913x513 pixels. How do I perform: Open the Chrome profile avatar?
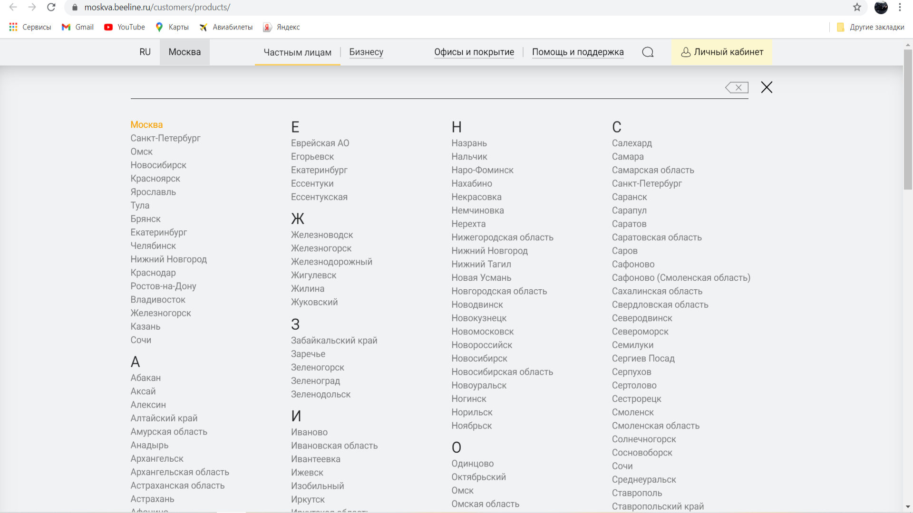881,7
